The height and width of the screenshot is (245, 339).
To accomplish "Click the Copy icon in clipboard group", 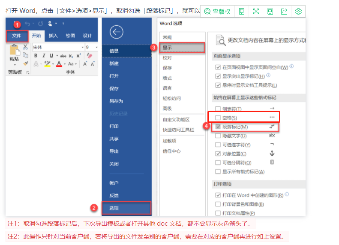I will 26,55.
